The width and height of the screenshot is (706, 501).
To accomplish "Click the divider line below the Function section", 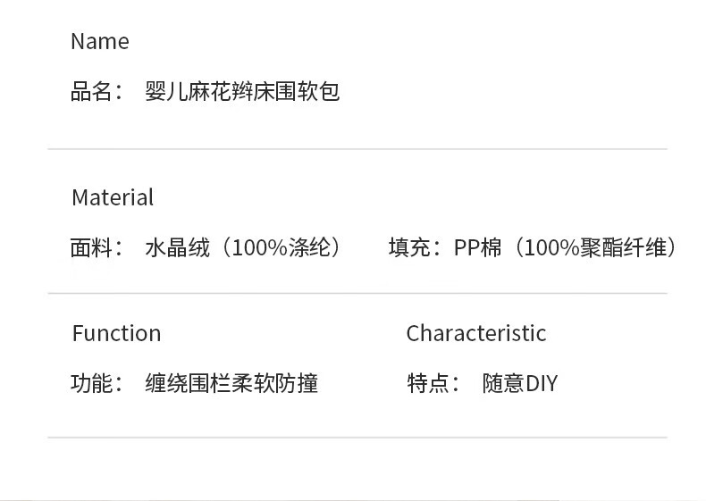I will coord(357,437).
